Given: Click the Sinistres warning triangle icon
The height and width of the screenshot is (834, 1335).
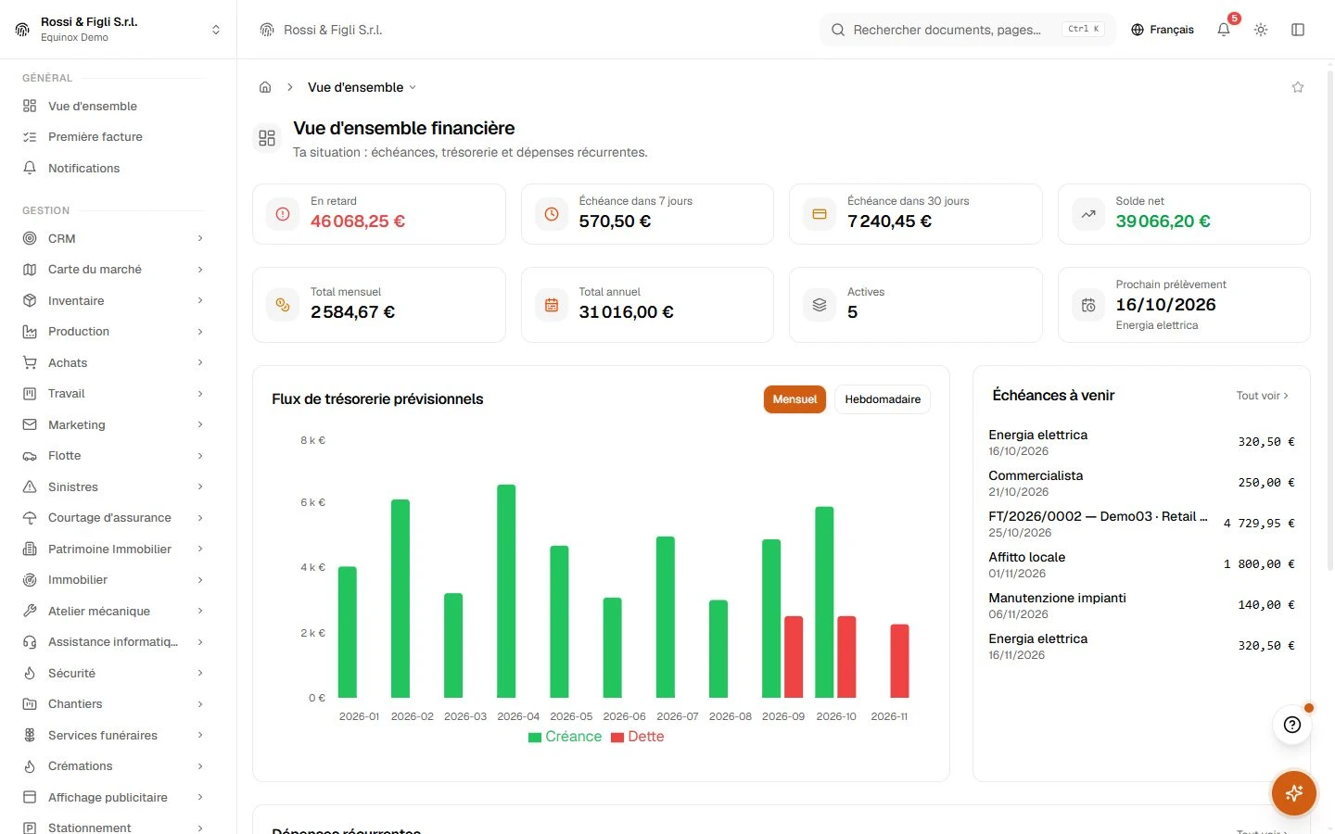Looking at the screenshot, I should (x=30, y=486).
